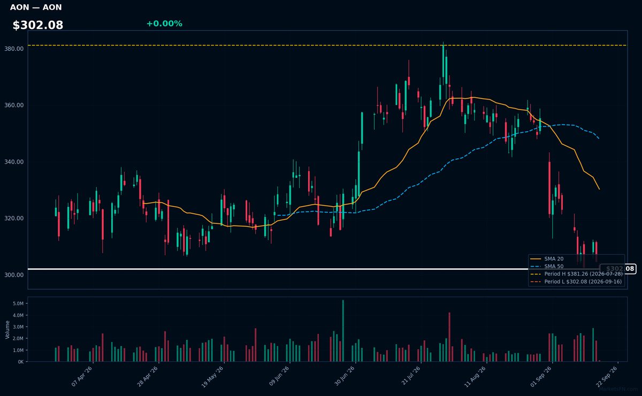
Task: Click the tallest volume bar above 5.0M
Action: [343, 331]
